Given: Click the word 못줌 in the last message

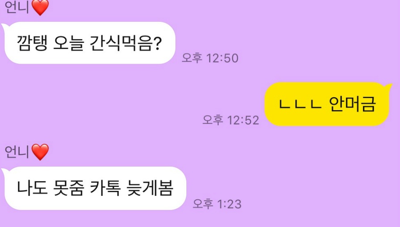Looking at the screenshot, I should pos(69,188).
